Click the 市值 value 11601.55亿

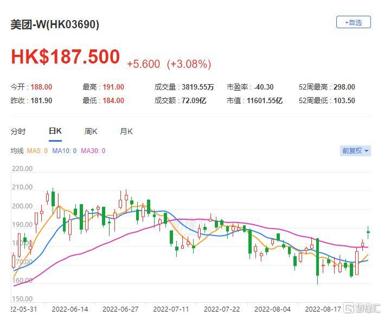[x=265, y=100]
